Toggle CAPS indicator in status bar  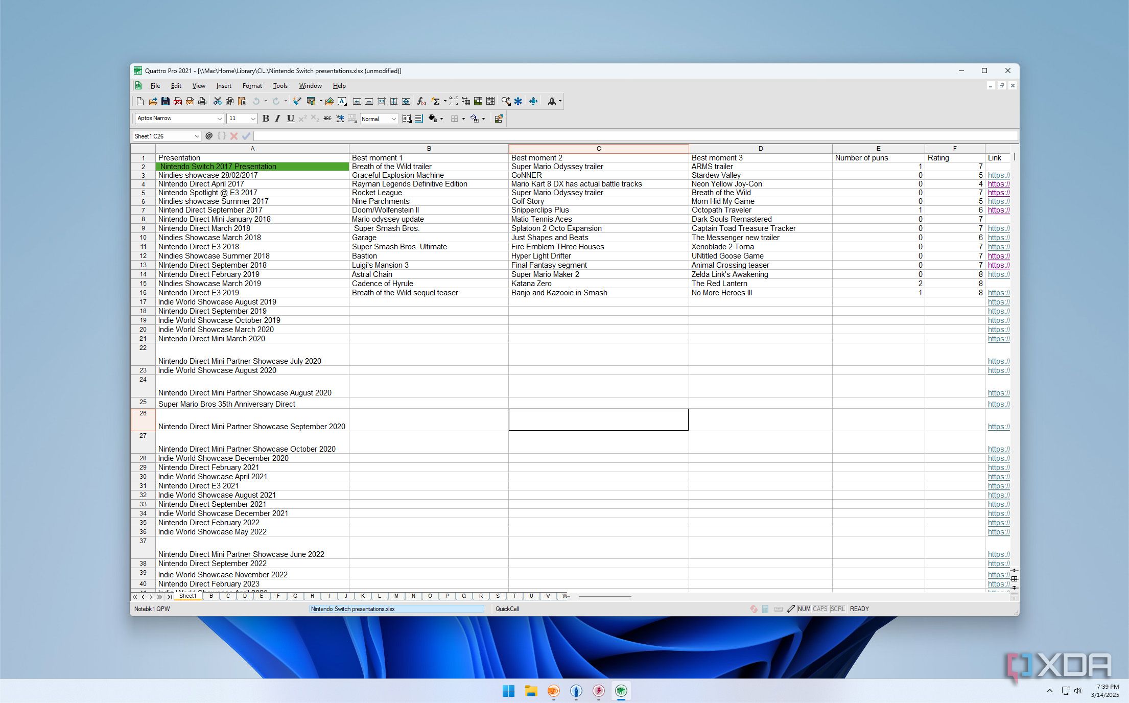point(820,609)
